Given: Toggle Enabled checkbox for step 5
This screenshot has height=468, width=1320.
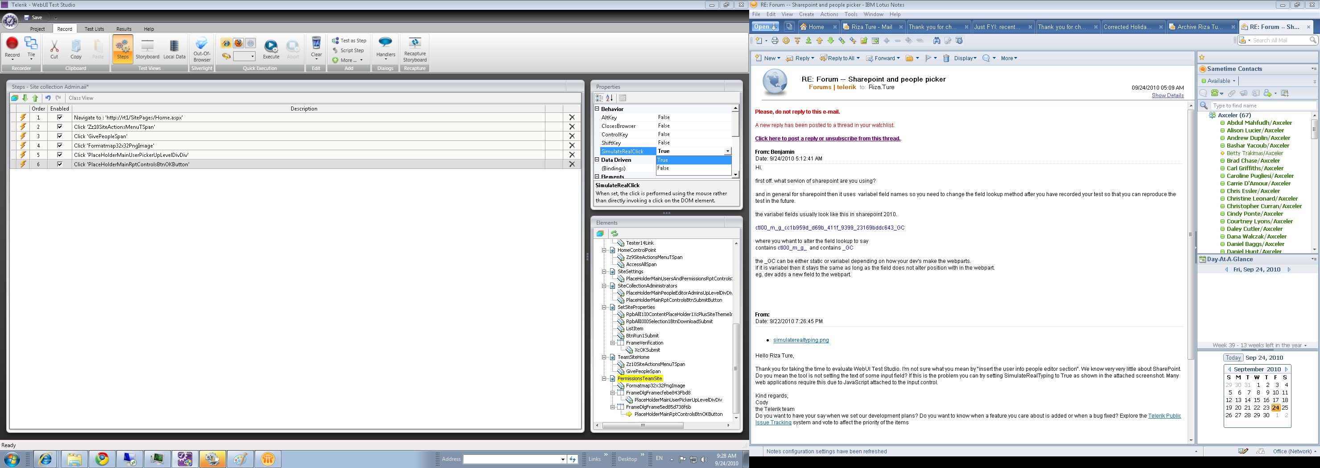Looking at the screenshot, I should pyautogui.click(x=59, y=155).
